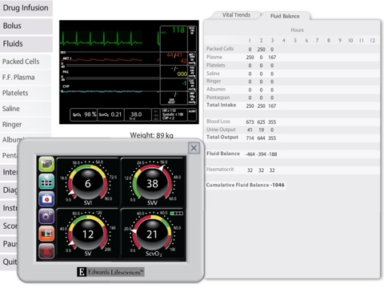Select the SVV gauge showing 38
Screen dimensions: 384x288
(152, 182)
